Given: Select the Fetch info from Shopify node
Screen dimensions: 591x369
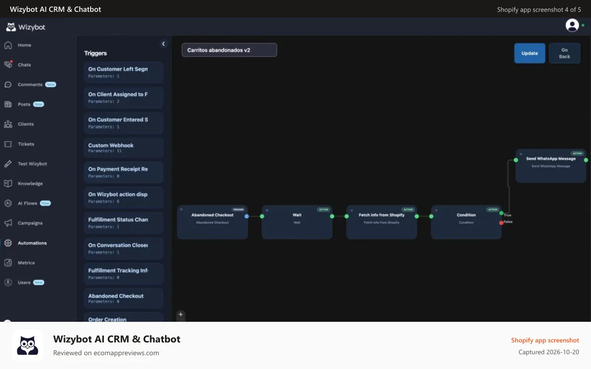Looking at the screenshot, I should tap(382, 222).
